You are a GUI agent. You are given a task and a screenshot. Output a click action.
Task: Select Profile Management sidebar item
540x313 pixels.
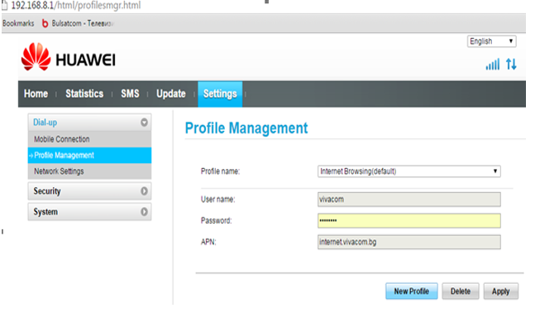click(x=89, y=155)
